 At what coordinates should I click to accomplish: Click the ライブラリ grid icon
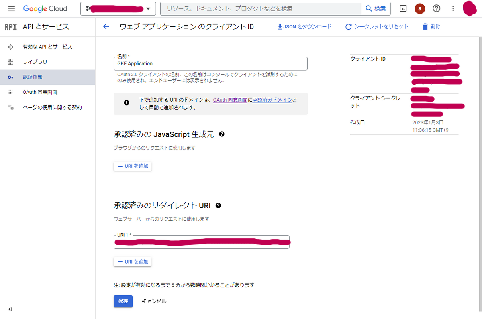(11, 62)
